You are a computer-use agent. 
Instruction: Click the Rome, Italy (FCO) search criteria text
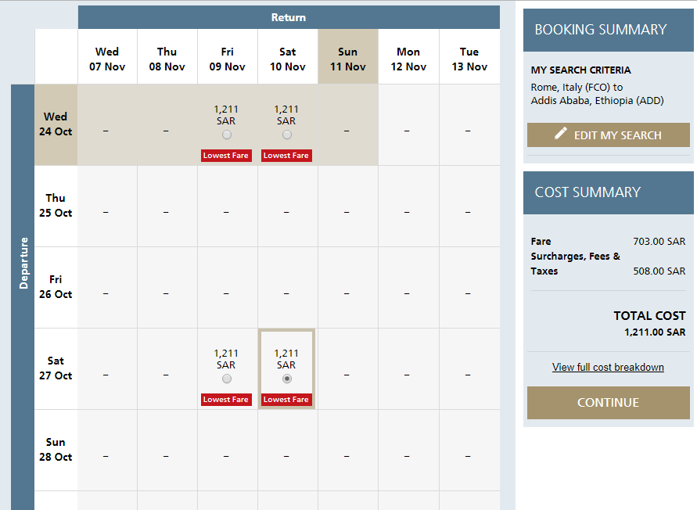(577, 87)
